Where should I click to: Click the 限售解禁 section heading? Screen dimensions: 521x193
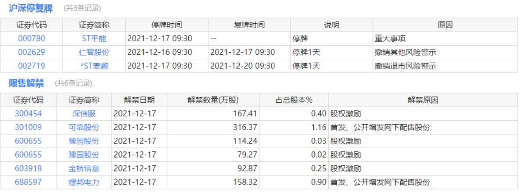coord(26,83)
